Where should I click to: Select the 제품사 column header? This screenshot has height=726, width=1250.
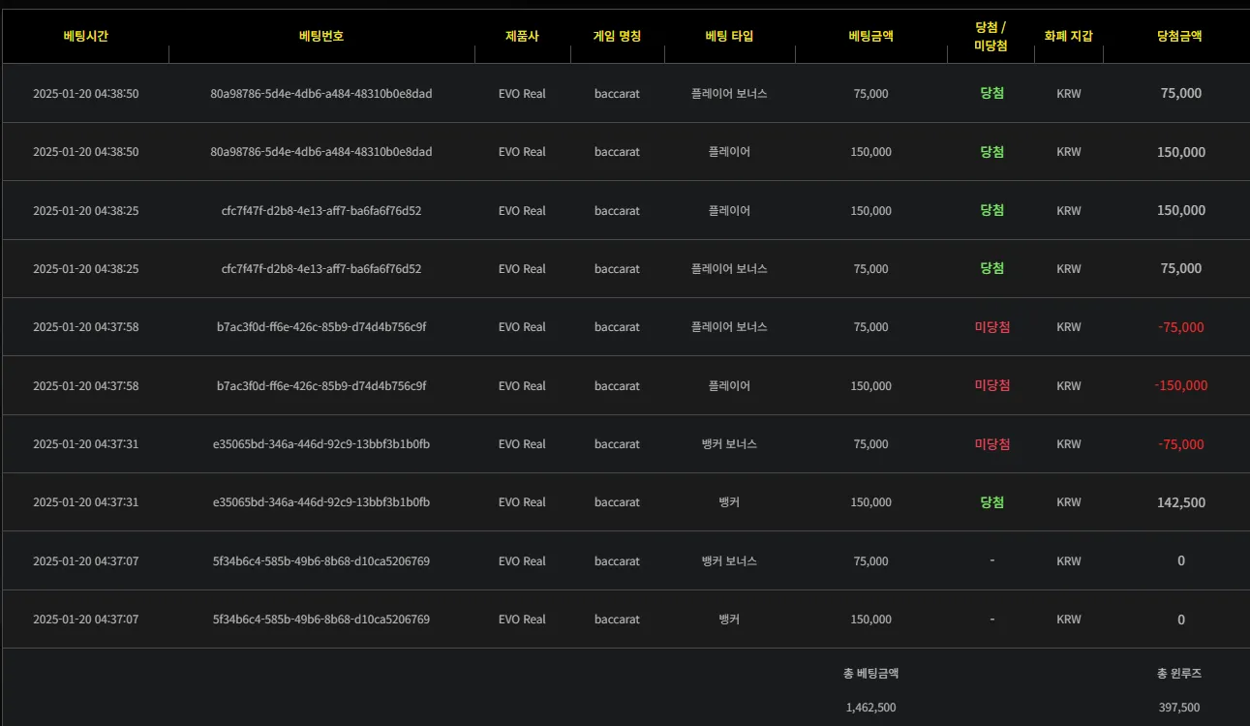point(522,36)
